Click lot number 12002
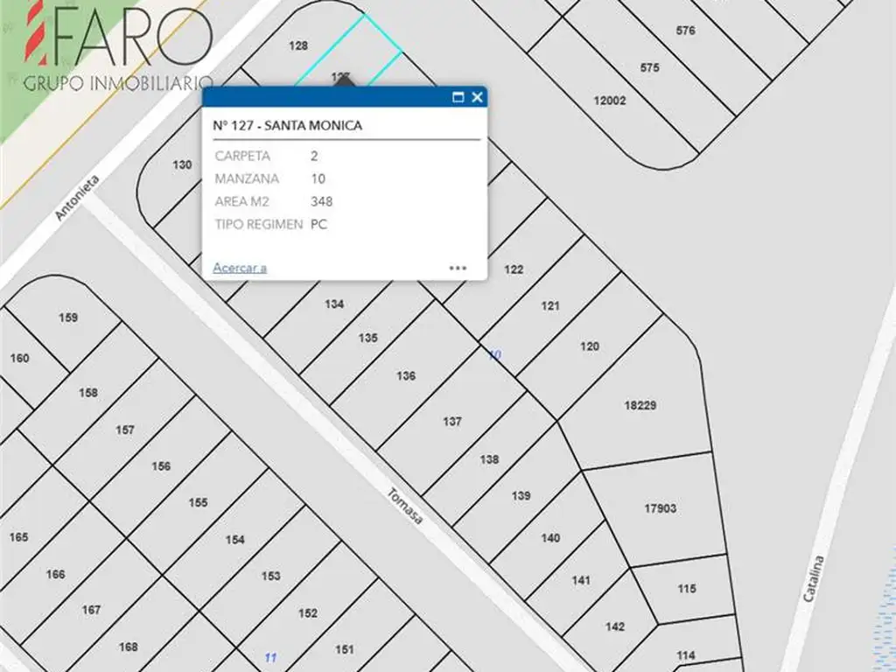This screenshot has width=896, height=672. pos(610,101)
